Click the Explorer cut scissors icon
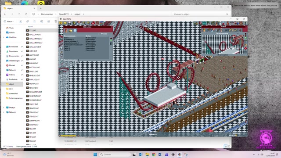 coord(21,22)
